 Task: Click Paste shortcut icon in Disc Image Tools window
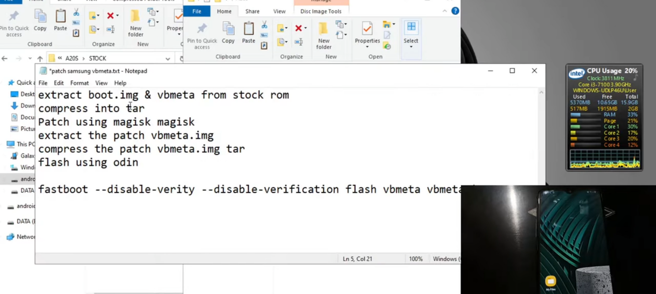click(264, 45)
